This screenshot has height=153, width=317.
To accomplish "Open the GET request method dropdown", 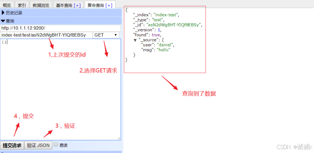I will tap(106, 35).
